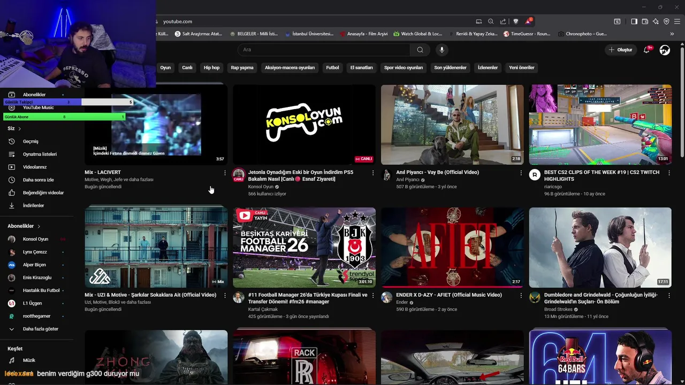This screenshot has height=385, width=685.
Task: Select the İzlenenler filter chip
Action: tap(488, 68)
